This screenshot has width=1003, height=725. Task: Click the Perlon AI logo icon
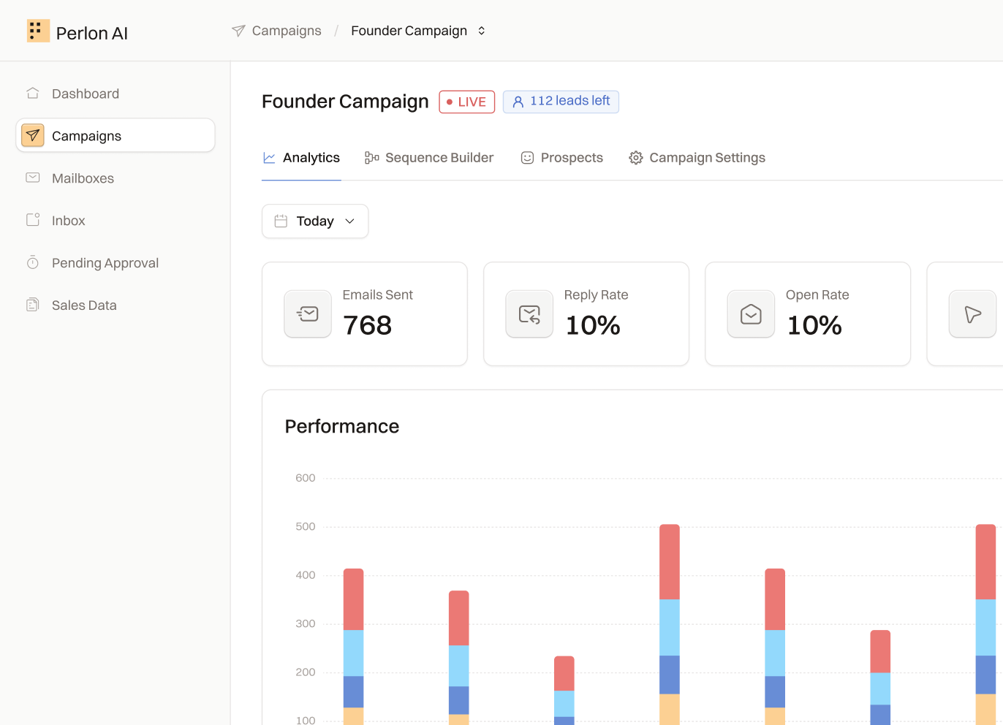point(38,31)
